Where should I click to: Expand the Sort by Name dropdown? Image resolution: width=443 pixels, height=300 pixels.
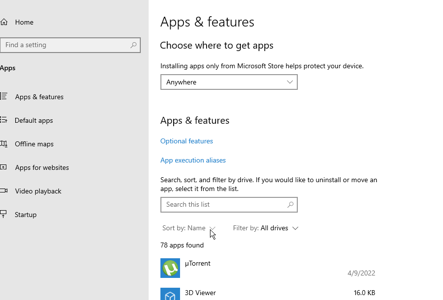pyautogui.click(x=189, y=228)
